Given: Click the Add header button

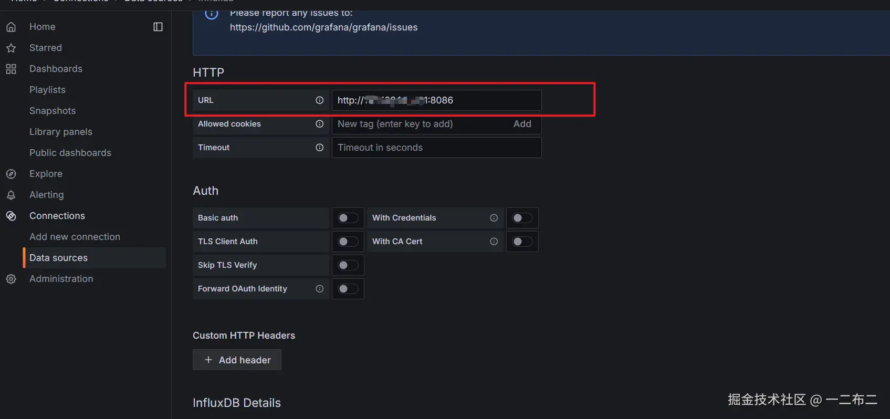Looking at the screenshot, I should 237,360.
